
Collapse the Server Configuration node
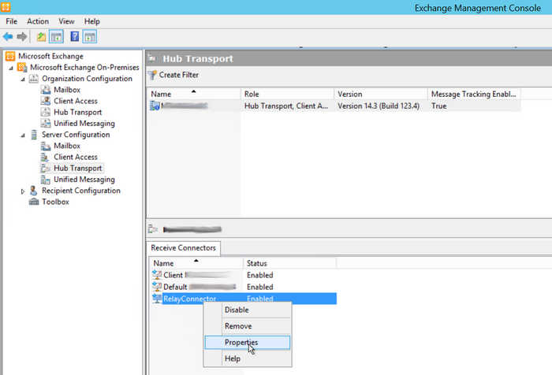pyautogui.click(x=23, y=135)
